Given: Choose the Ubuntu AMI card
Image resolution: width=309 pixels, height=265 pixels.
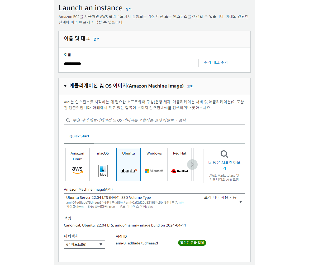Looking at the screenshot, I should coord(129,164).
